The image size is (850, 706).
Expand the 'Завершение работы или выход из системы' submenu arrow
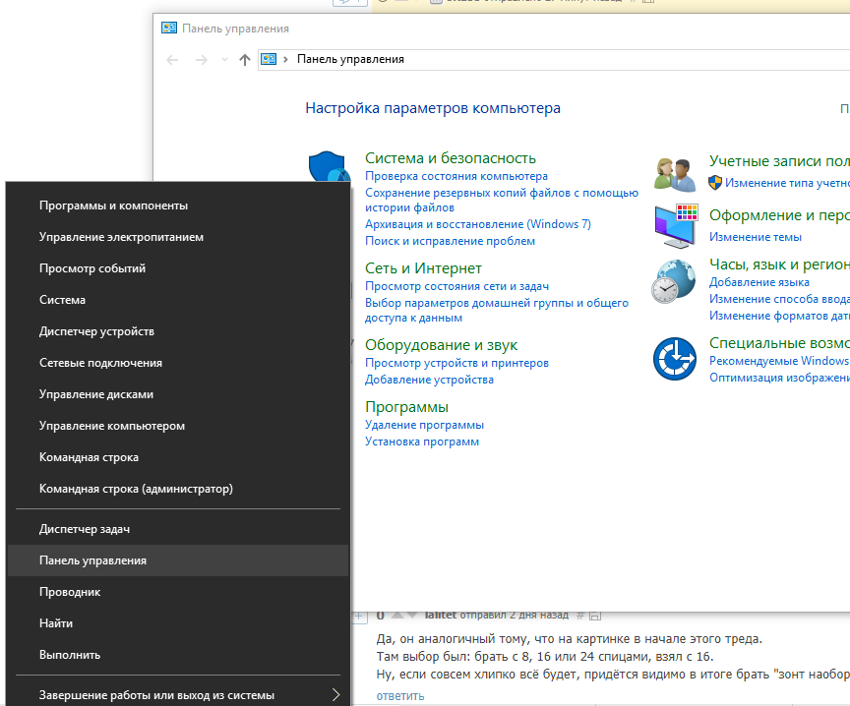tap(335, 695)
